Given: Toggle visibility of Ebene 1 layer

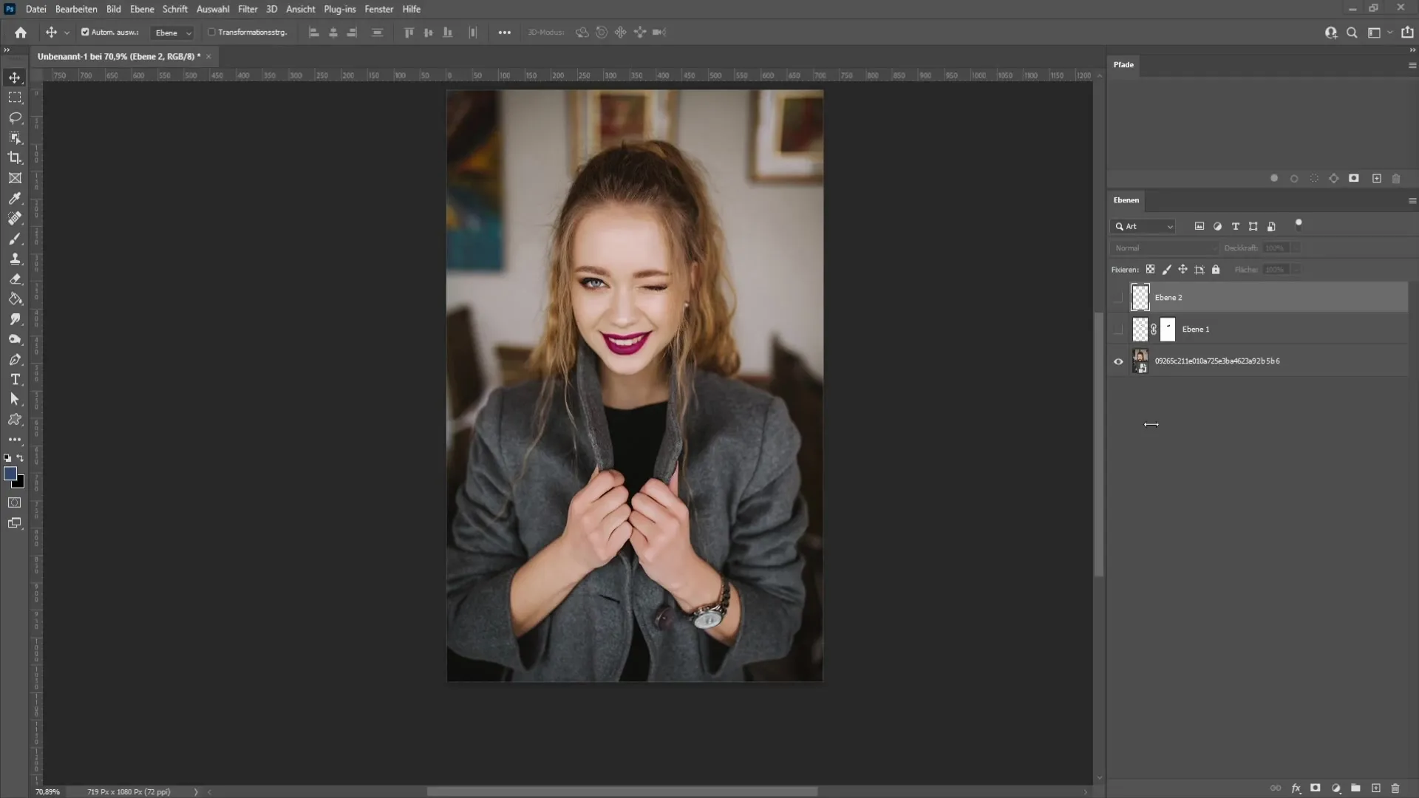Looking at the screenshot, I should pyautogui.click(x=1119, y=330).
